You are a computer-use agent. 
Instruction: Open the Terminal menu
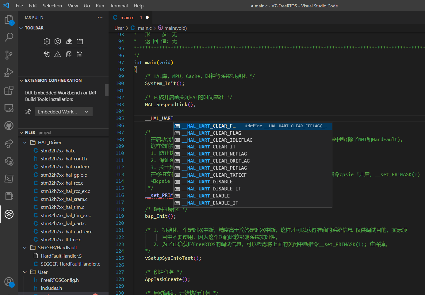(x=119, y=6)
